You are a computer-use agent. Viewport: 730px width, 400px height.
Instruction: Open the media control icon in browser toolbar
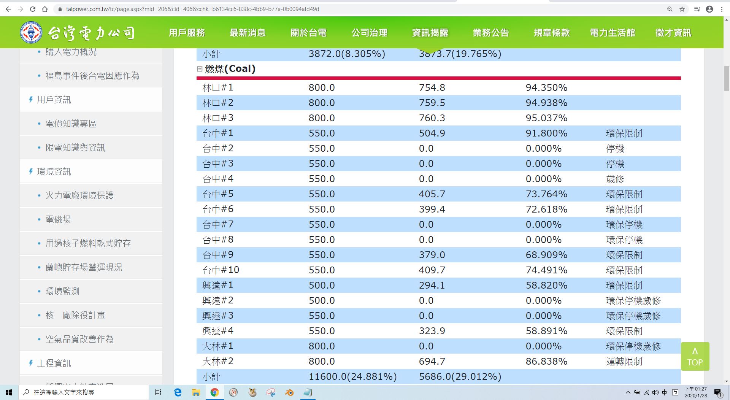click(x=697, y=9)
